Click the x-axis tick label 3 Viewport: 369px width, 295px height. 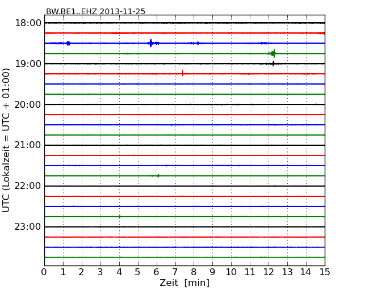pyautogui.click(x=100, y=272)
